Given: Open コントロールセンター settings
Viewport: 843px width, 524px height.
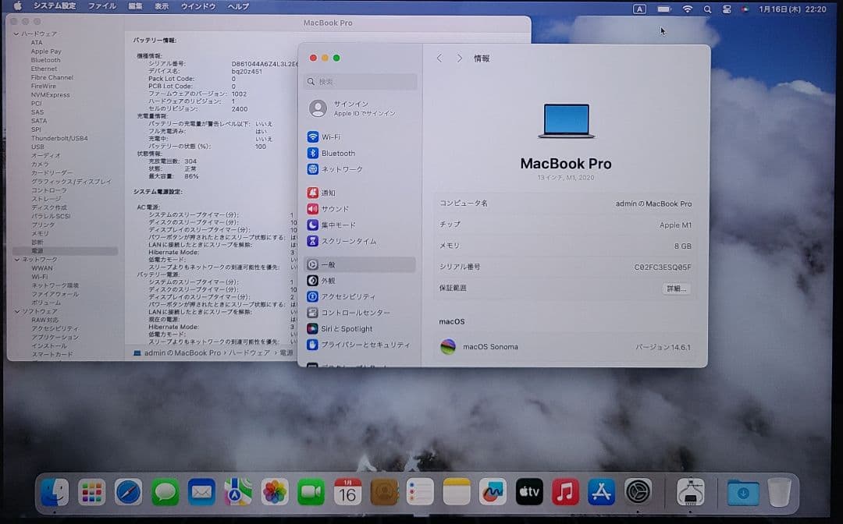Looking at the screenshot, I should (x=355, y=312).
